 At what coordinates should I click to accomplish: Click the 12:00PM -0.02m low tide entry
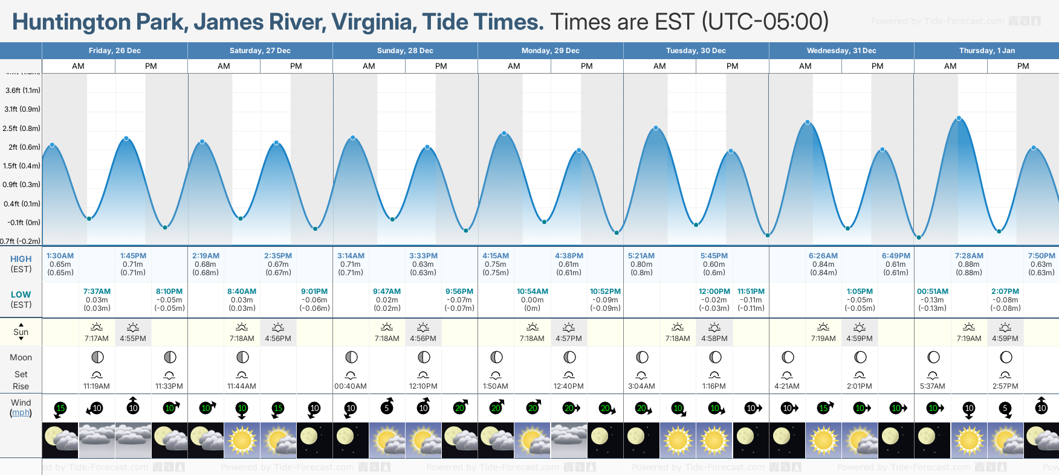point(714,299)
